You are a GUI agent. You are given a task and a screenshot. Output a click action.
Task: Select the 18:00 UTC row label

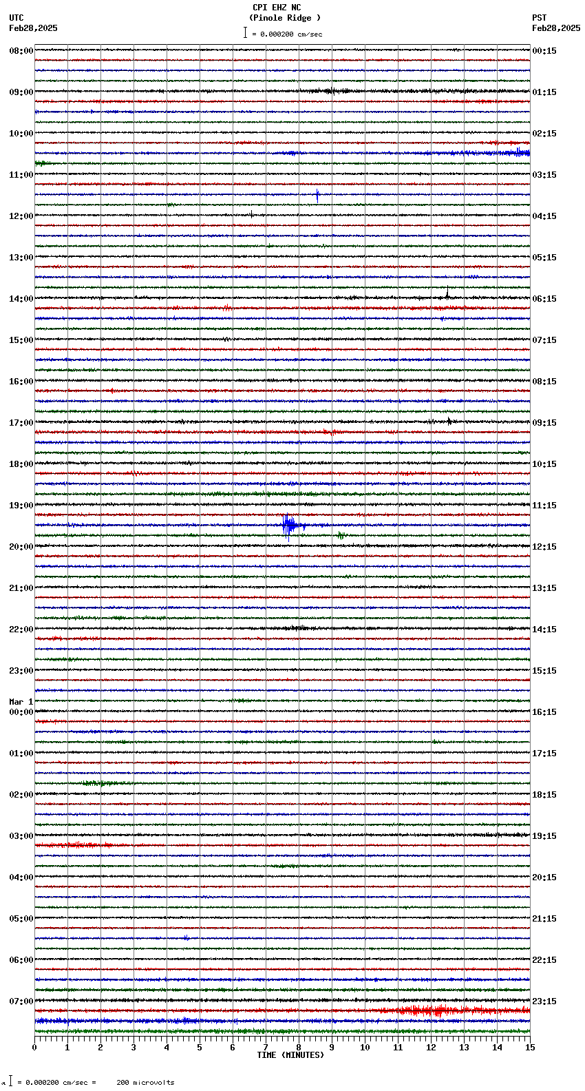pos(21,464)
